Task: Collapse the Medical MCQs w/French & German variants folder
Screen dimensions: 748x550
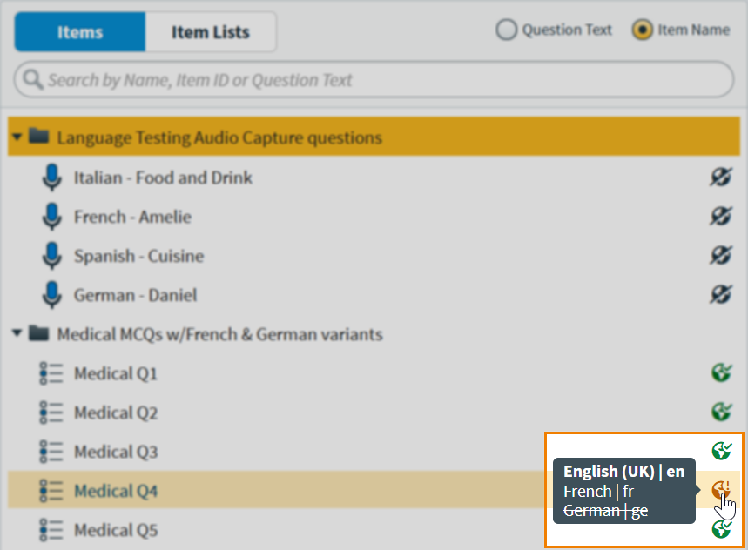Action: tap(17, 333)
